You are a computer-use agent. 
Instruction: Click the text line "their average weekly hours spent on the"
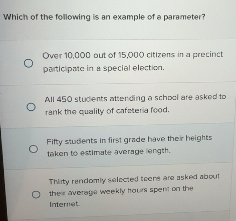[121, 189]
